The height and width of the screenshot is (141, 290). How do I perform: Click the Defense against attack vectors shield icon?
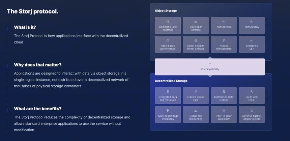pos(252,110)
